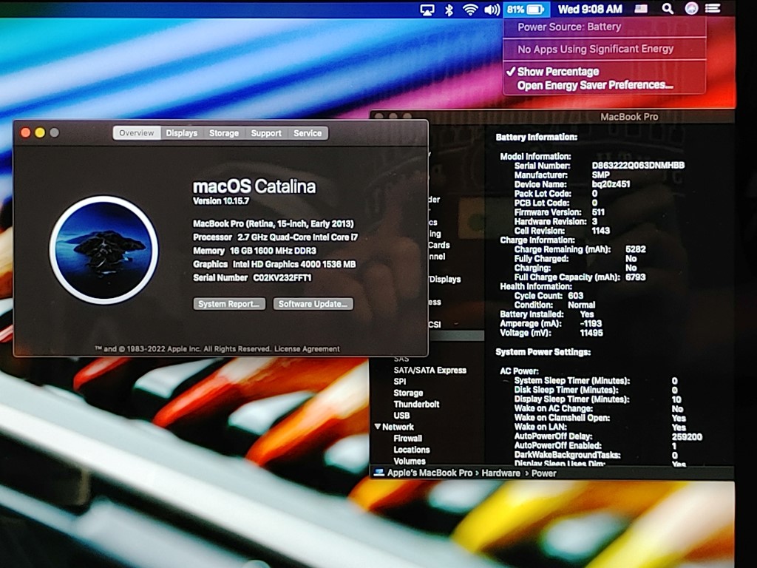Screen dimensions: 757x568
Task: Select USB in hardware list
Action: (x=401, y=416)
